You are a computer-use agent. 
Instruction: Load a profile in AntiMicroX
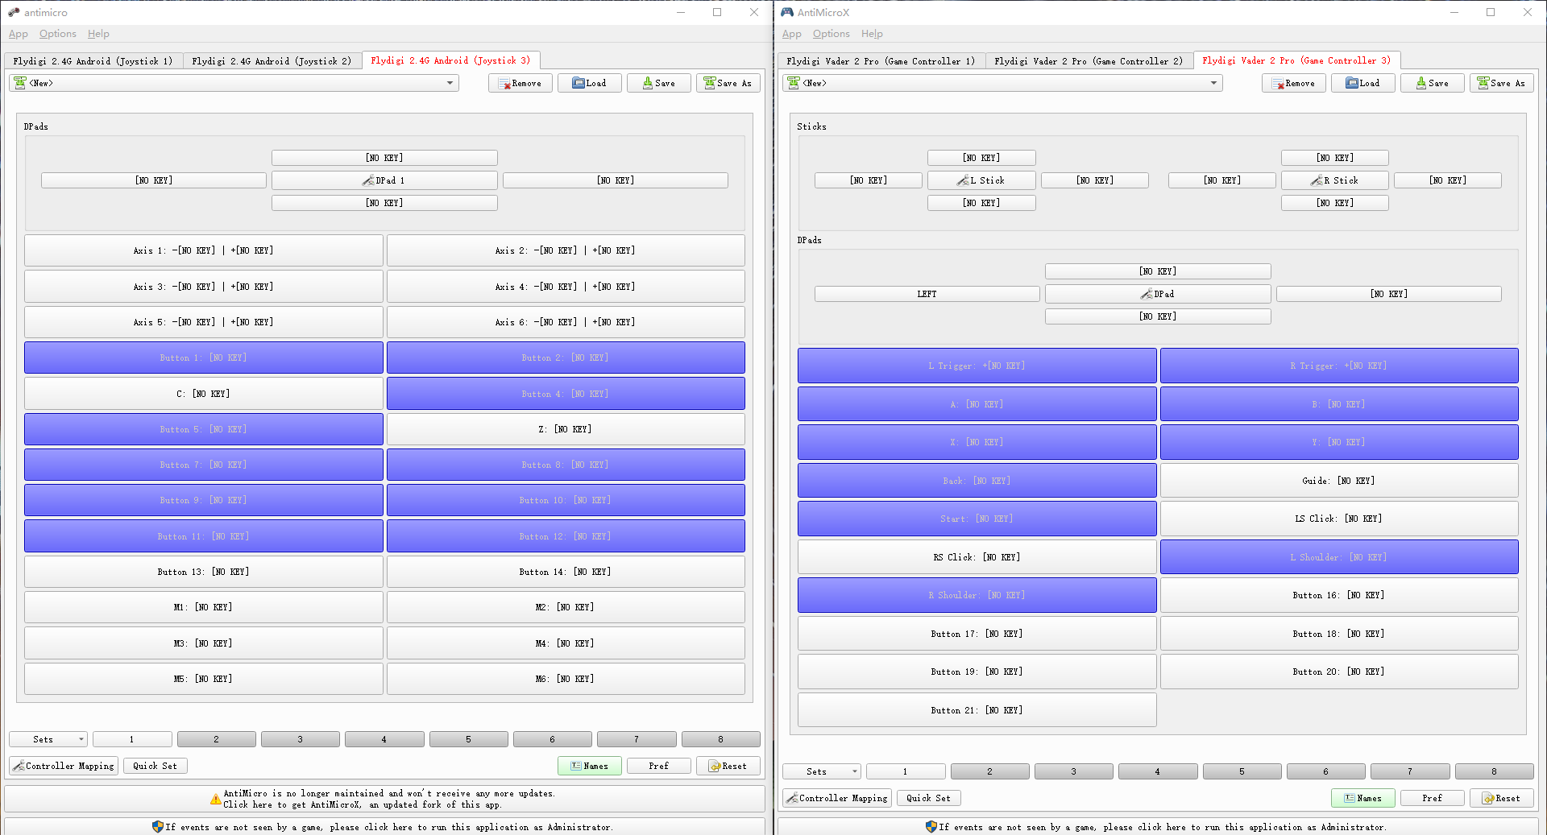[1362, 82]
